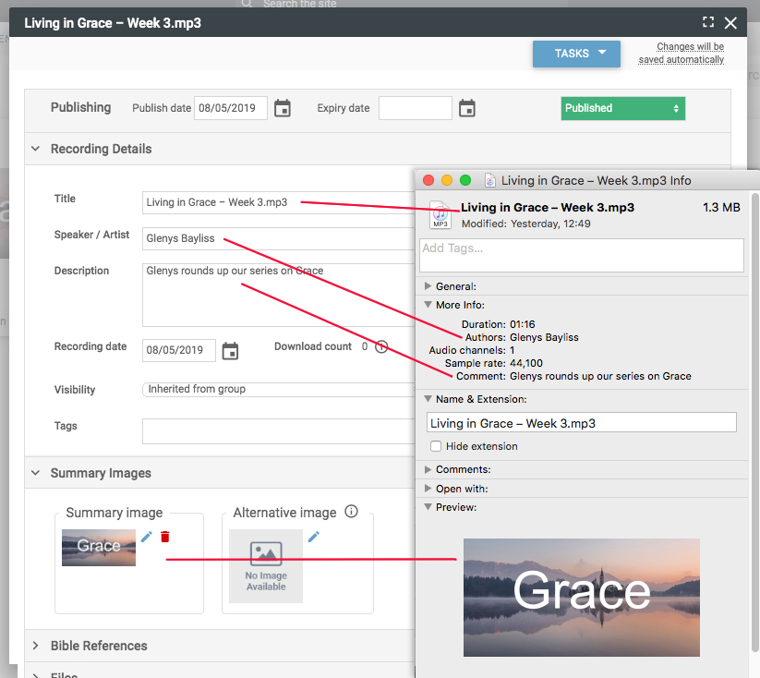Screen dimensions: 760x678
Task: Open the TASKS dropdown menu
Action: [576, 54]
